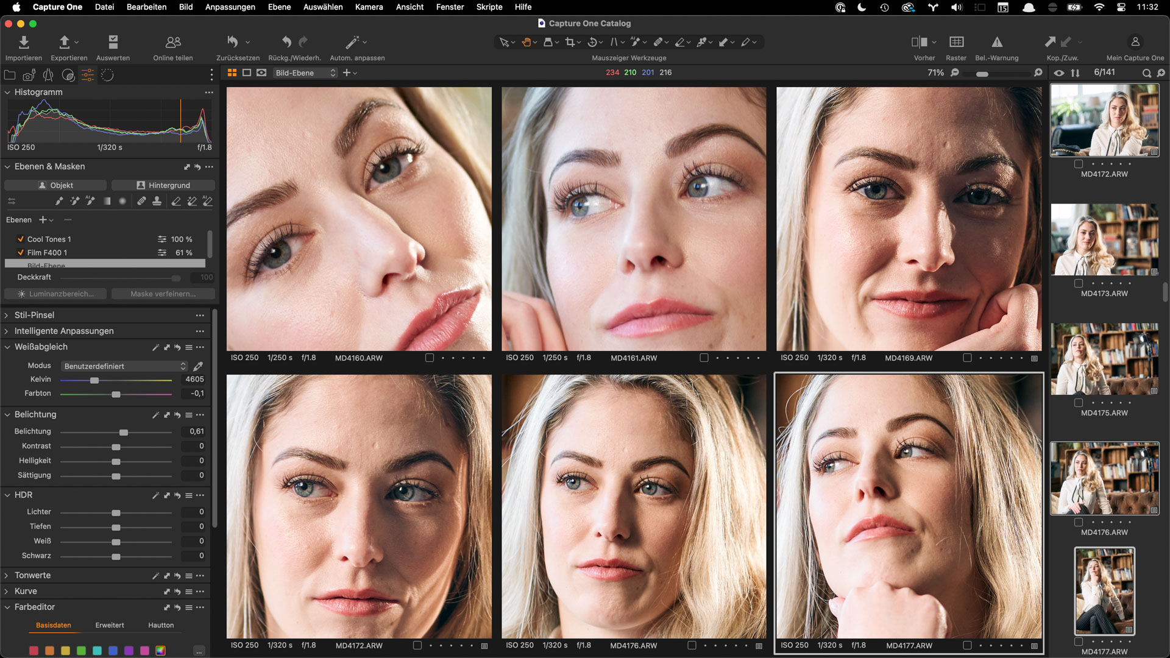1170x658 pixels.
Task: Click the Kelvin slider handle
Action: click(x=94, y=380)
